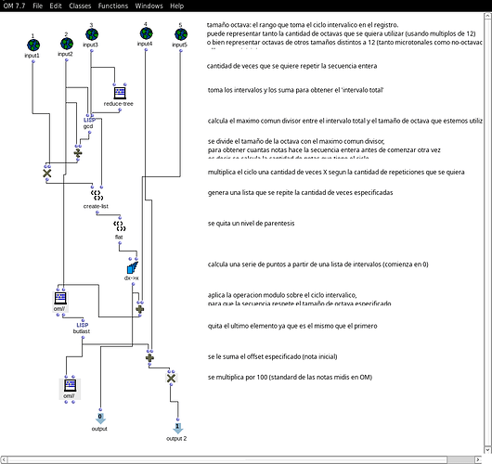Select the flat function box
The width and height of the screenshot is (492, 464).
click(119, 226)
